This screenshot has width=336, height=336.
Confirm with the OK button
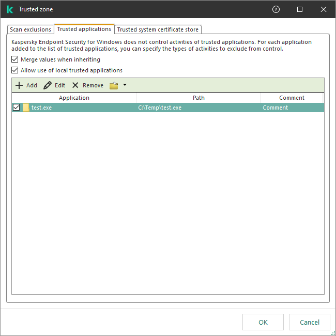(x=263, y=322)
